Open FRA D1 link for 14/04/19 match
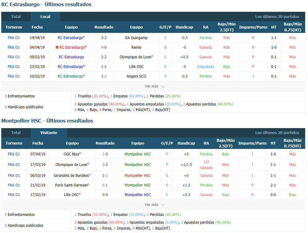The image size is (308, 233). [14, 38]
